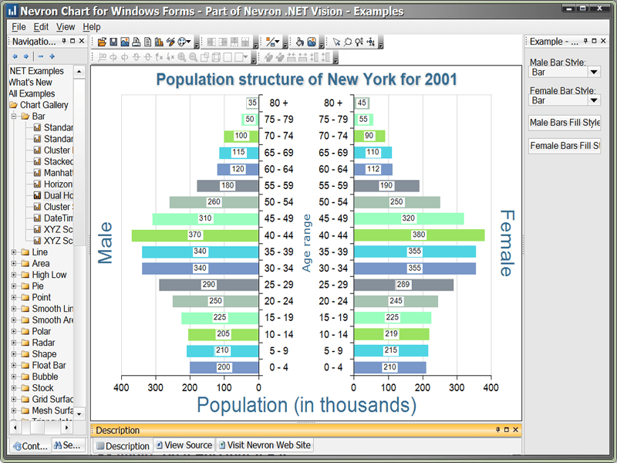Image resolution: width=617 pixels, height=463 pixels.
Task: Click the zoom in magnifier icon
Action: click(x=182, y=56)
